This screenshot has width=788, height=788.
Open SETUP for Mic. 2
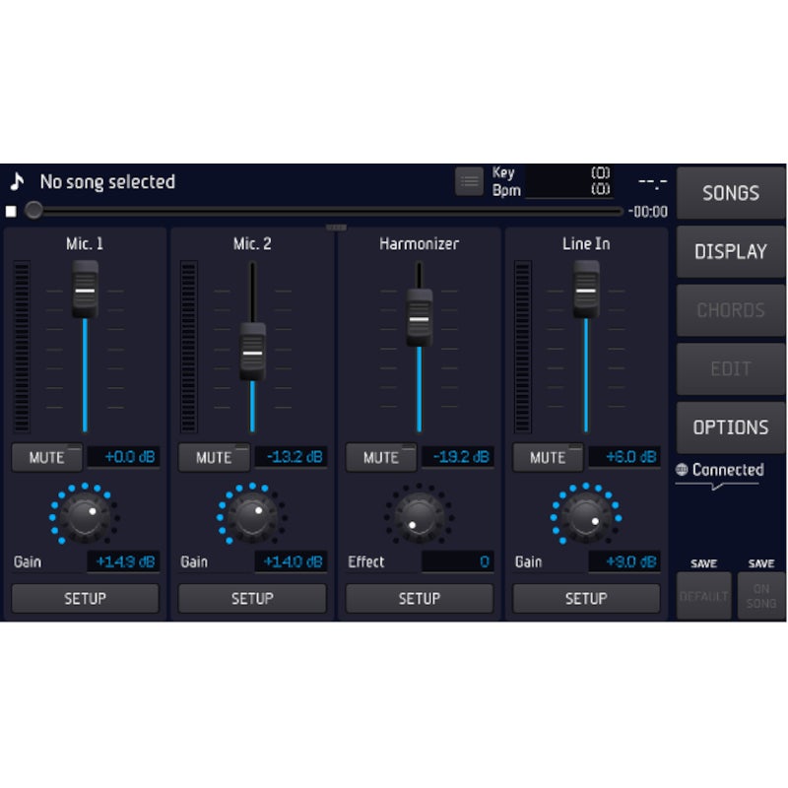tap(252, 598)
